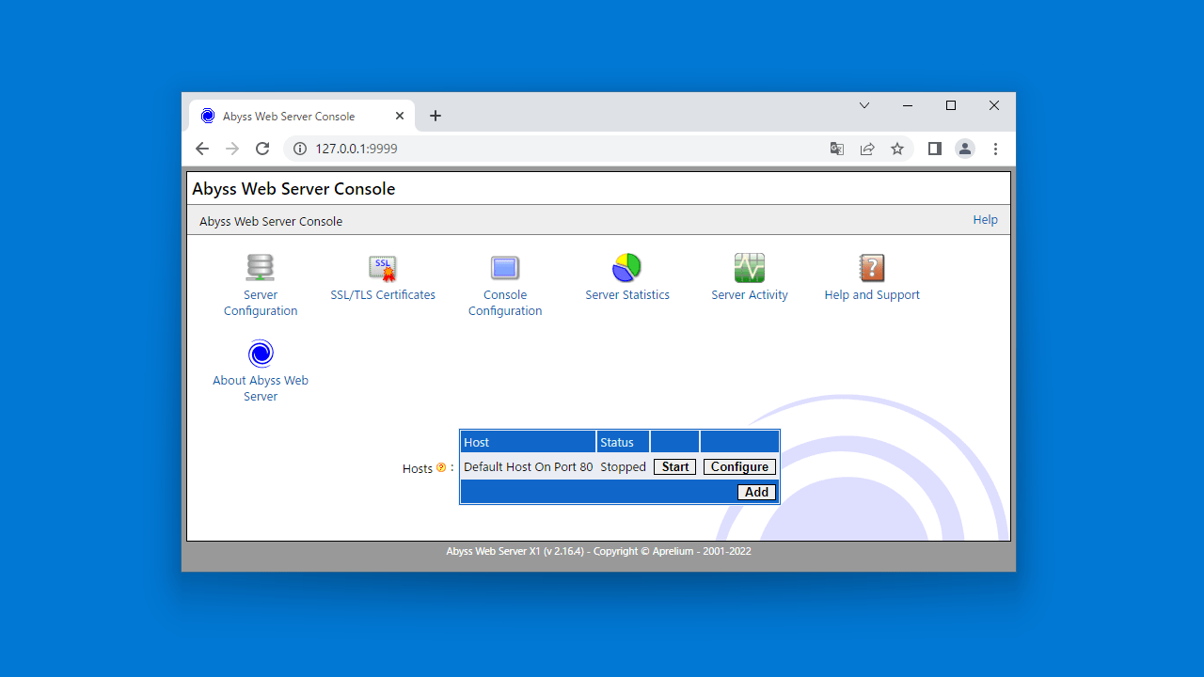
Task: Close the Abyss Web Server Console tab
Action: 400,116
